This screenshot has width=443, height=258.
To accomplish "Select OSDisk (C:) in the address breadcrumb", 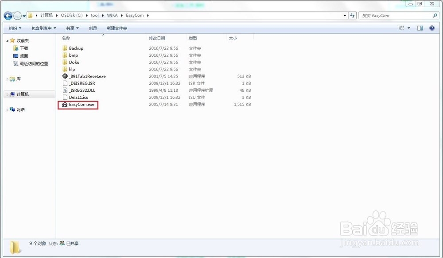I will 72,15.
